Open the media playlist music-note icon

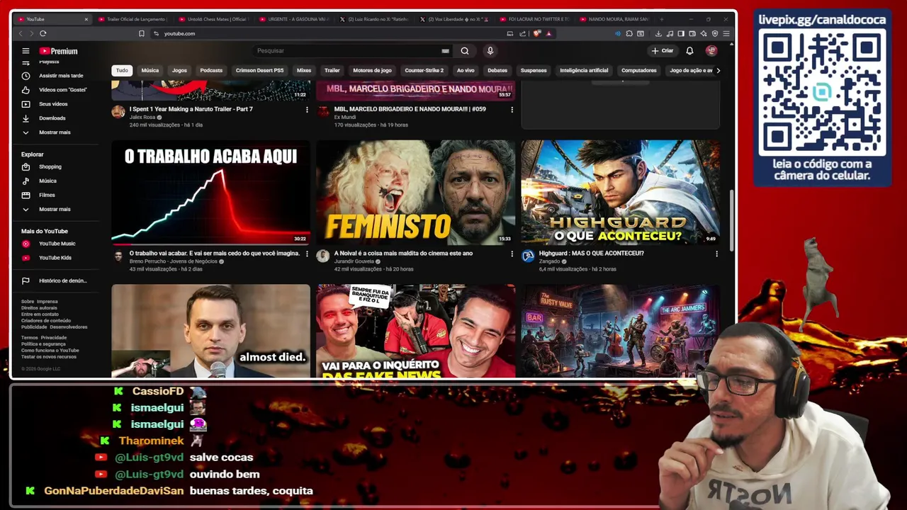pos(670,33)
